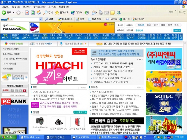The image size is (187, 140).
Task: Click the SOTEC advertisement banner
Action: tap(164, 104)
